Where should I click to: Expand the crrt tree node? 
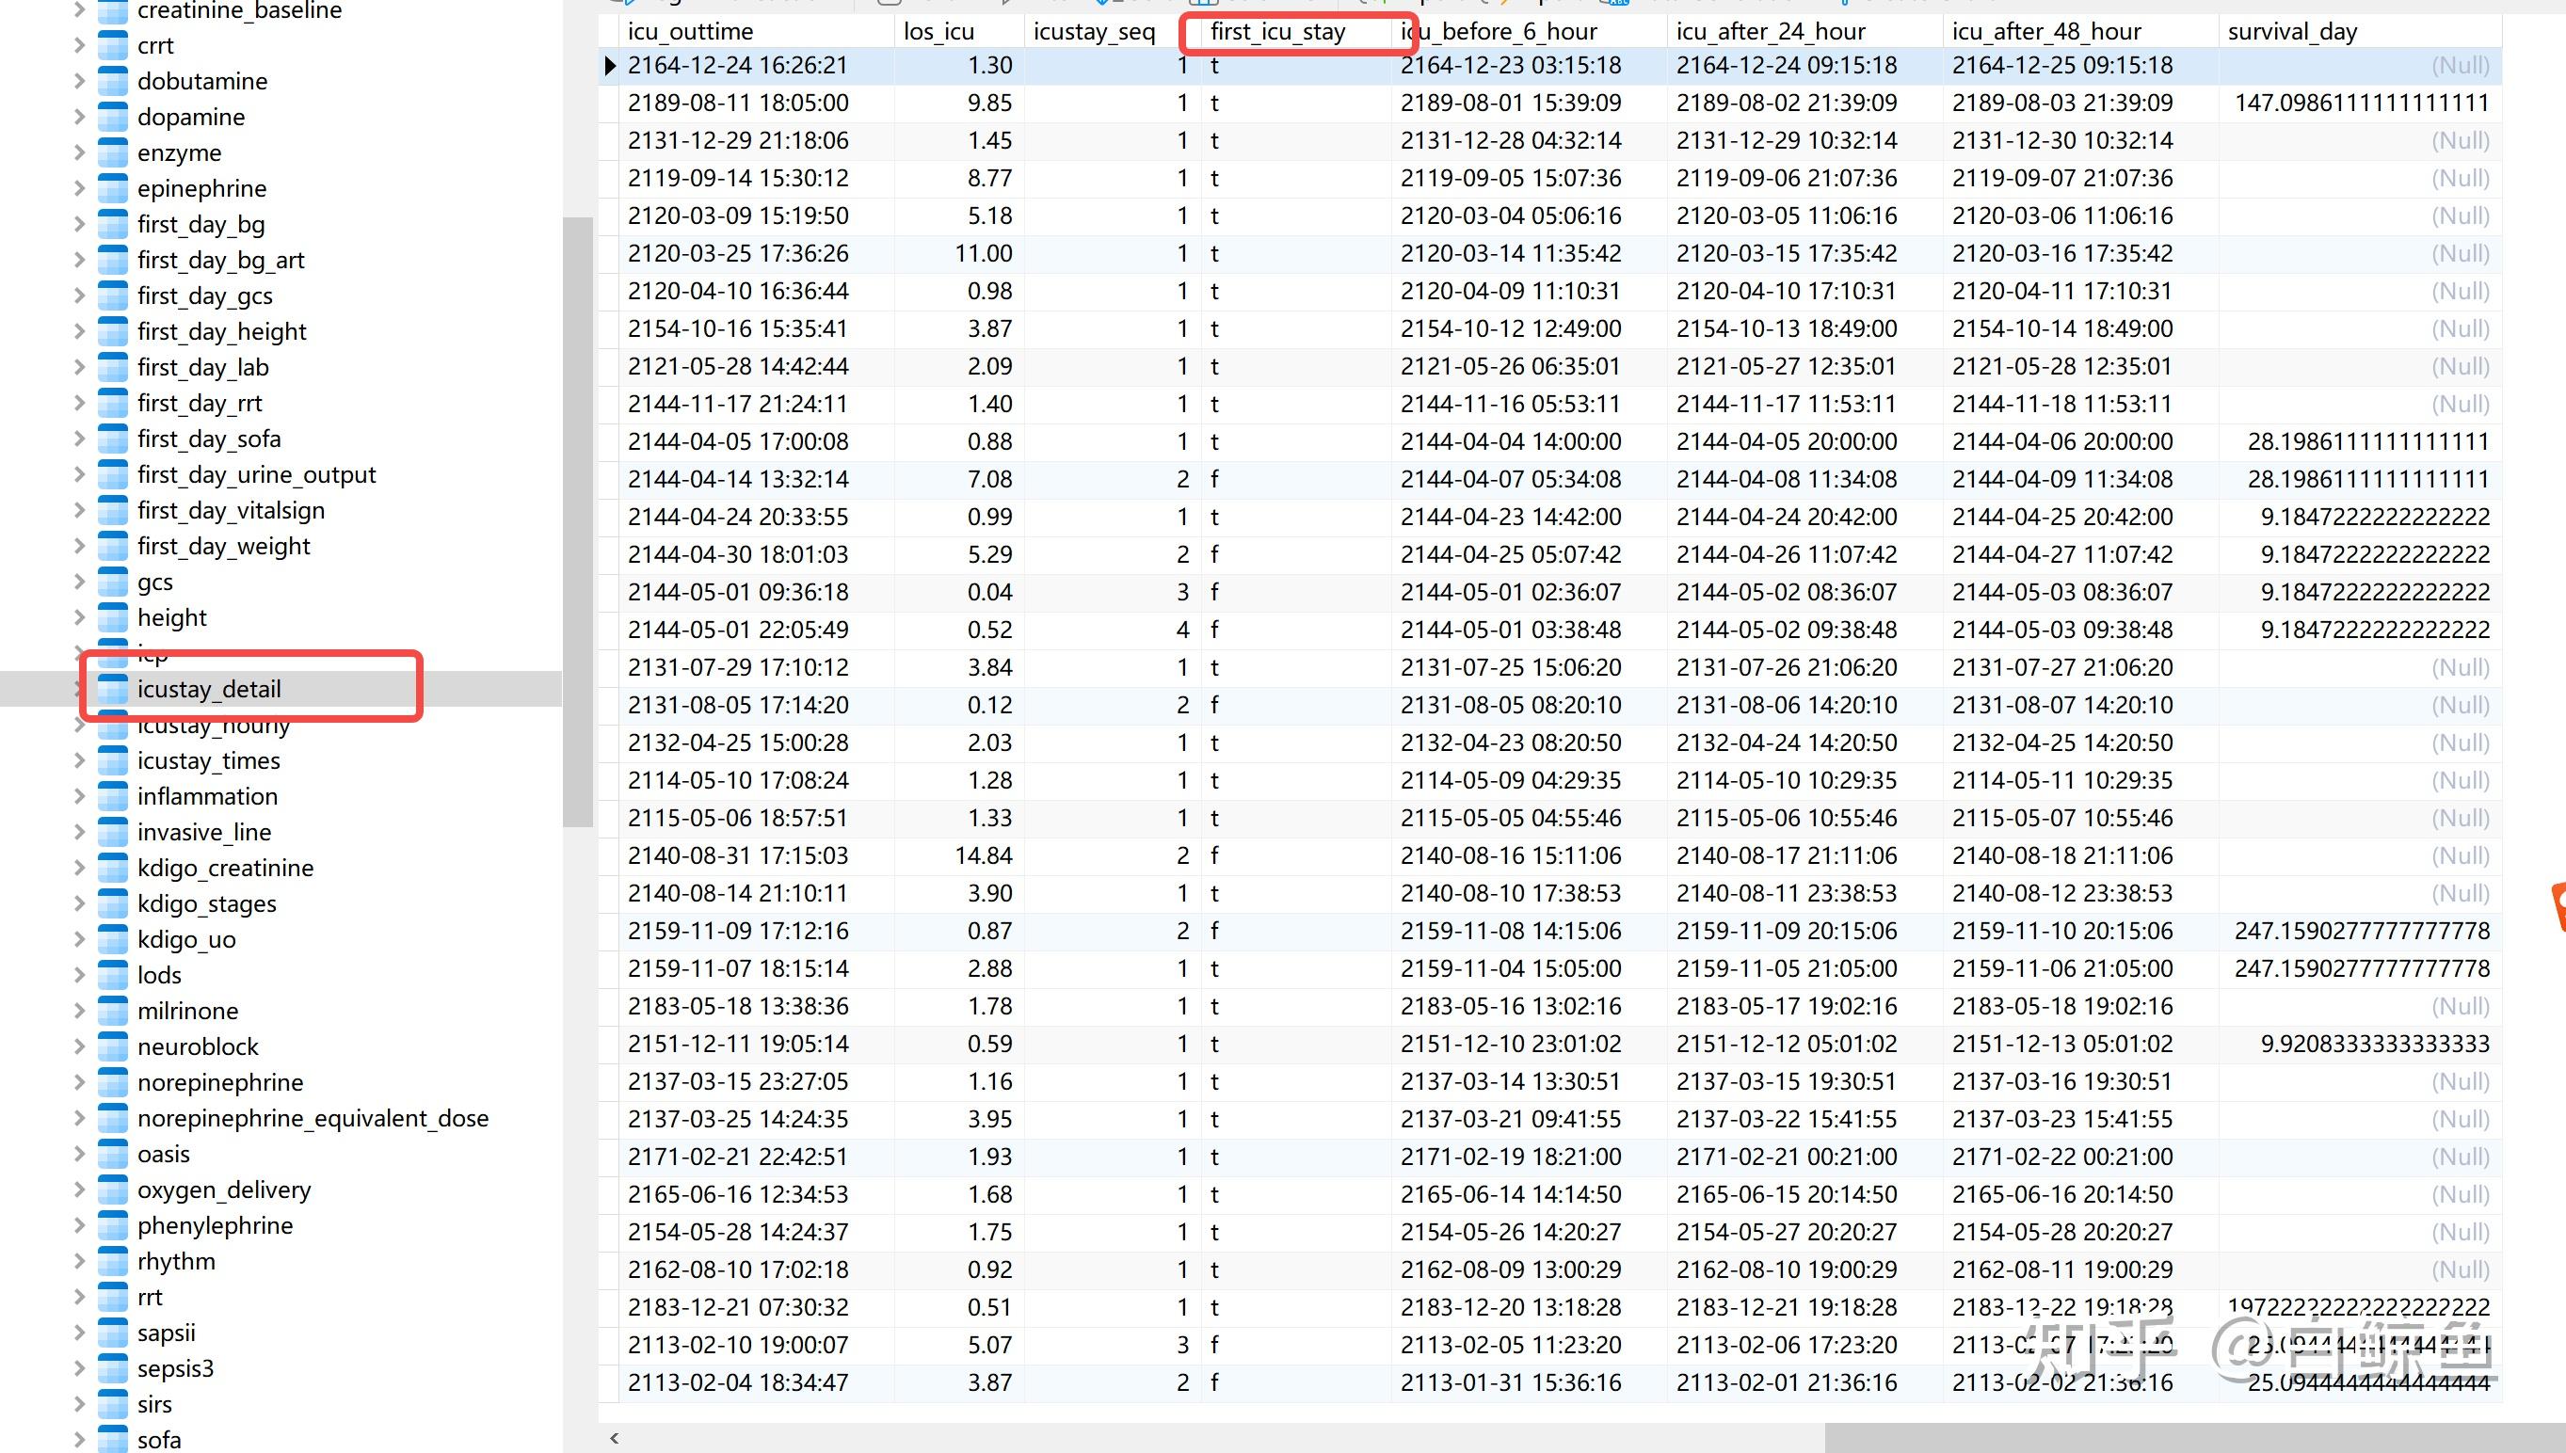pos(80,45)
